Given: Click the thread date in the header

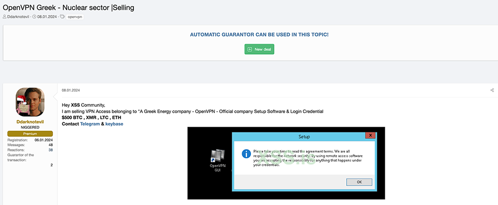Looking at the screenshot, I should click(x=46, y=17).
